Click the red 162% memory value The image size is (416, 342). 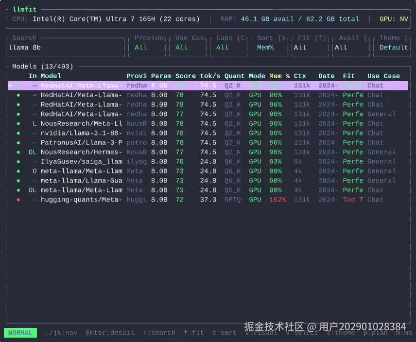277,200
